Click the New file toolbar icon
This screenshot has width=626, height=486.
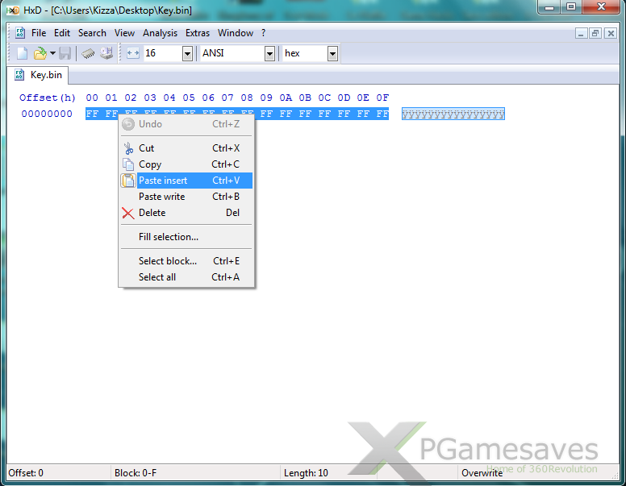[22, 53]
